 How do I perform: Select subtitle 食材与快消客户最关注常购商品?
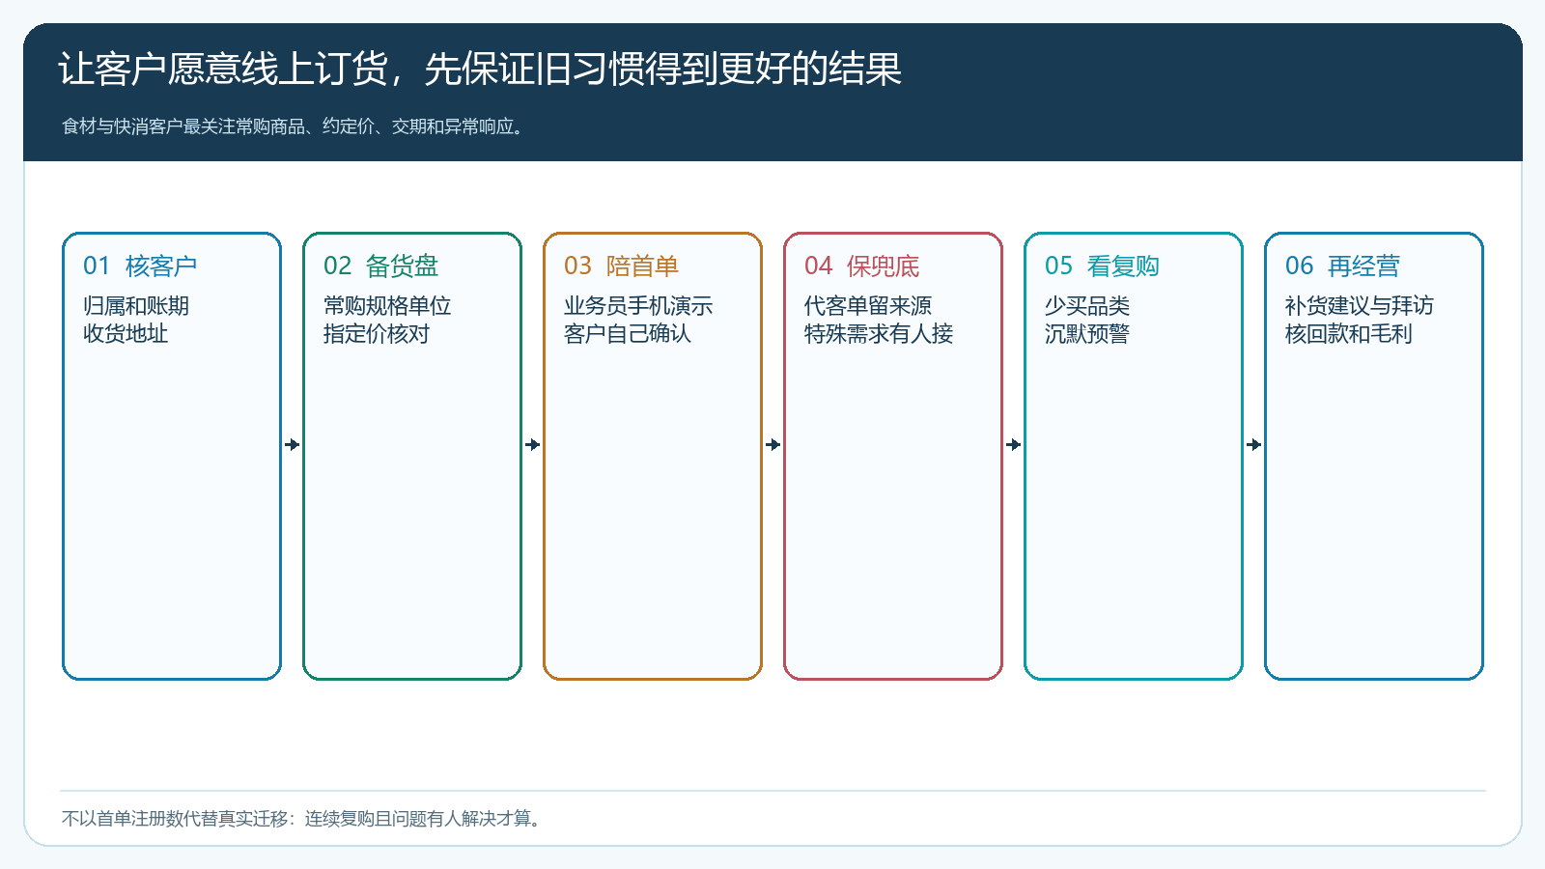[295, 126]
